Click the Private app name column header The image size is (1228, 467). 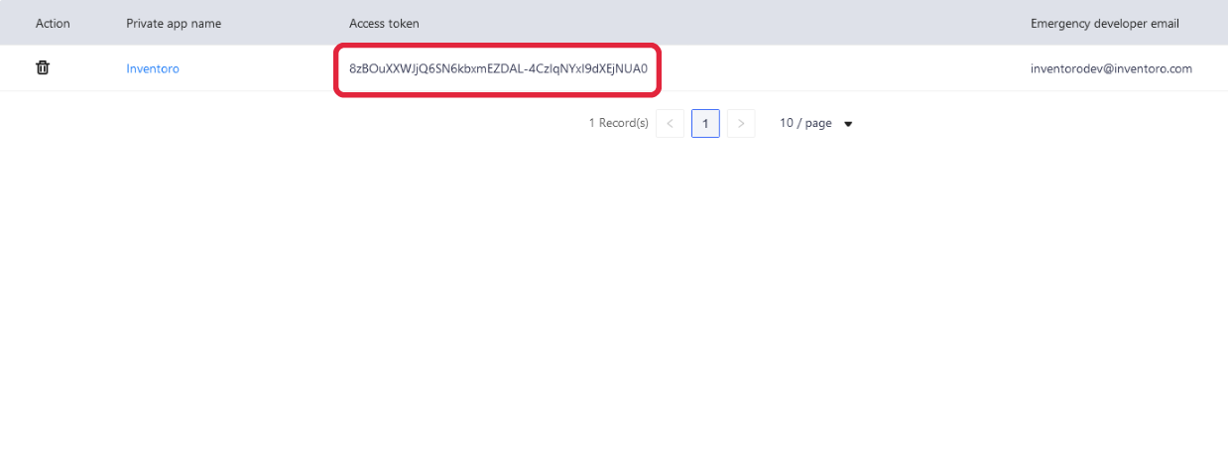[x=174, y=23]
